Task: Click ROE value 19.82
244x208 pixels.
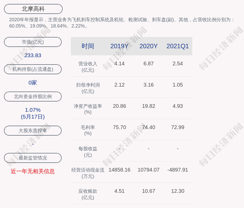Action: pyautogui.click(x=148, y=106)
